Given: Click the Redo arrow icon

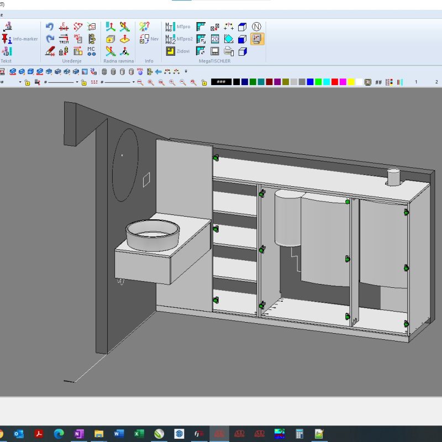Looking at the screenshot, I should (50, 39).
